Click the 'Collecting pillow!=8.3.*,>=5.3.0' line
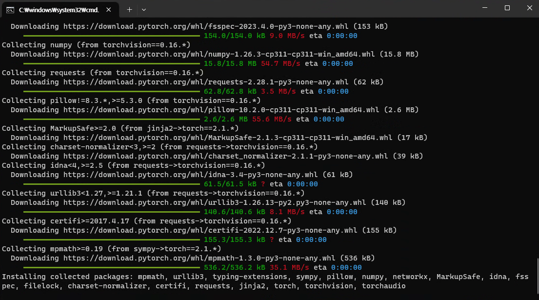 pos(131,100)
